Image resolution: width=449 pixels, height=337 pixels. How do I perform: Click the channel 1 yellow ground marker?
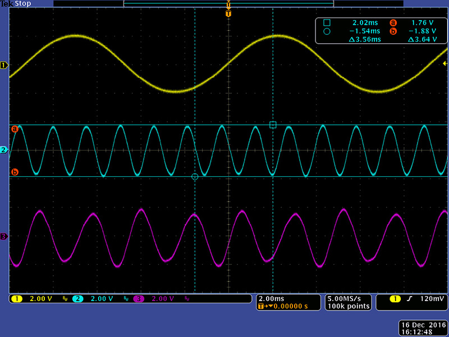tap(4, 66)
